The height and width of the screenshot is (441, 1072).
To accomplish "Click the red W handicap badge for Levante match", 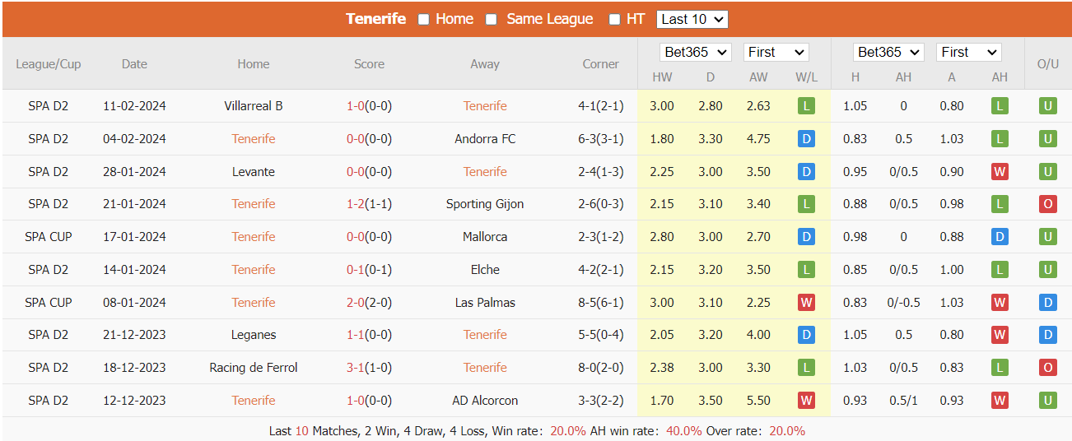I will point(1000,172).
